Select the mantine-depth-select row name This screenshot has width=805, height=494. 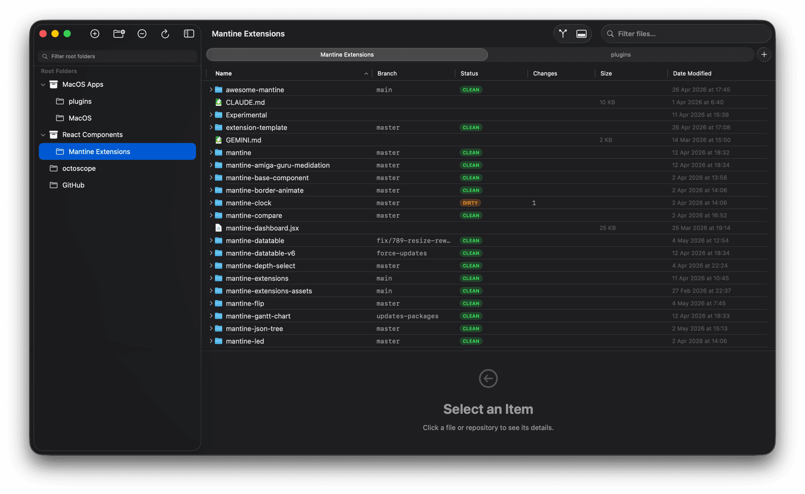click(260, 266)
